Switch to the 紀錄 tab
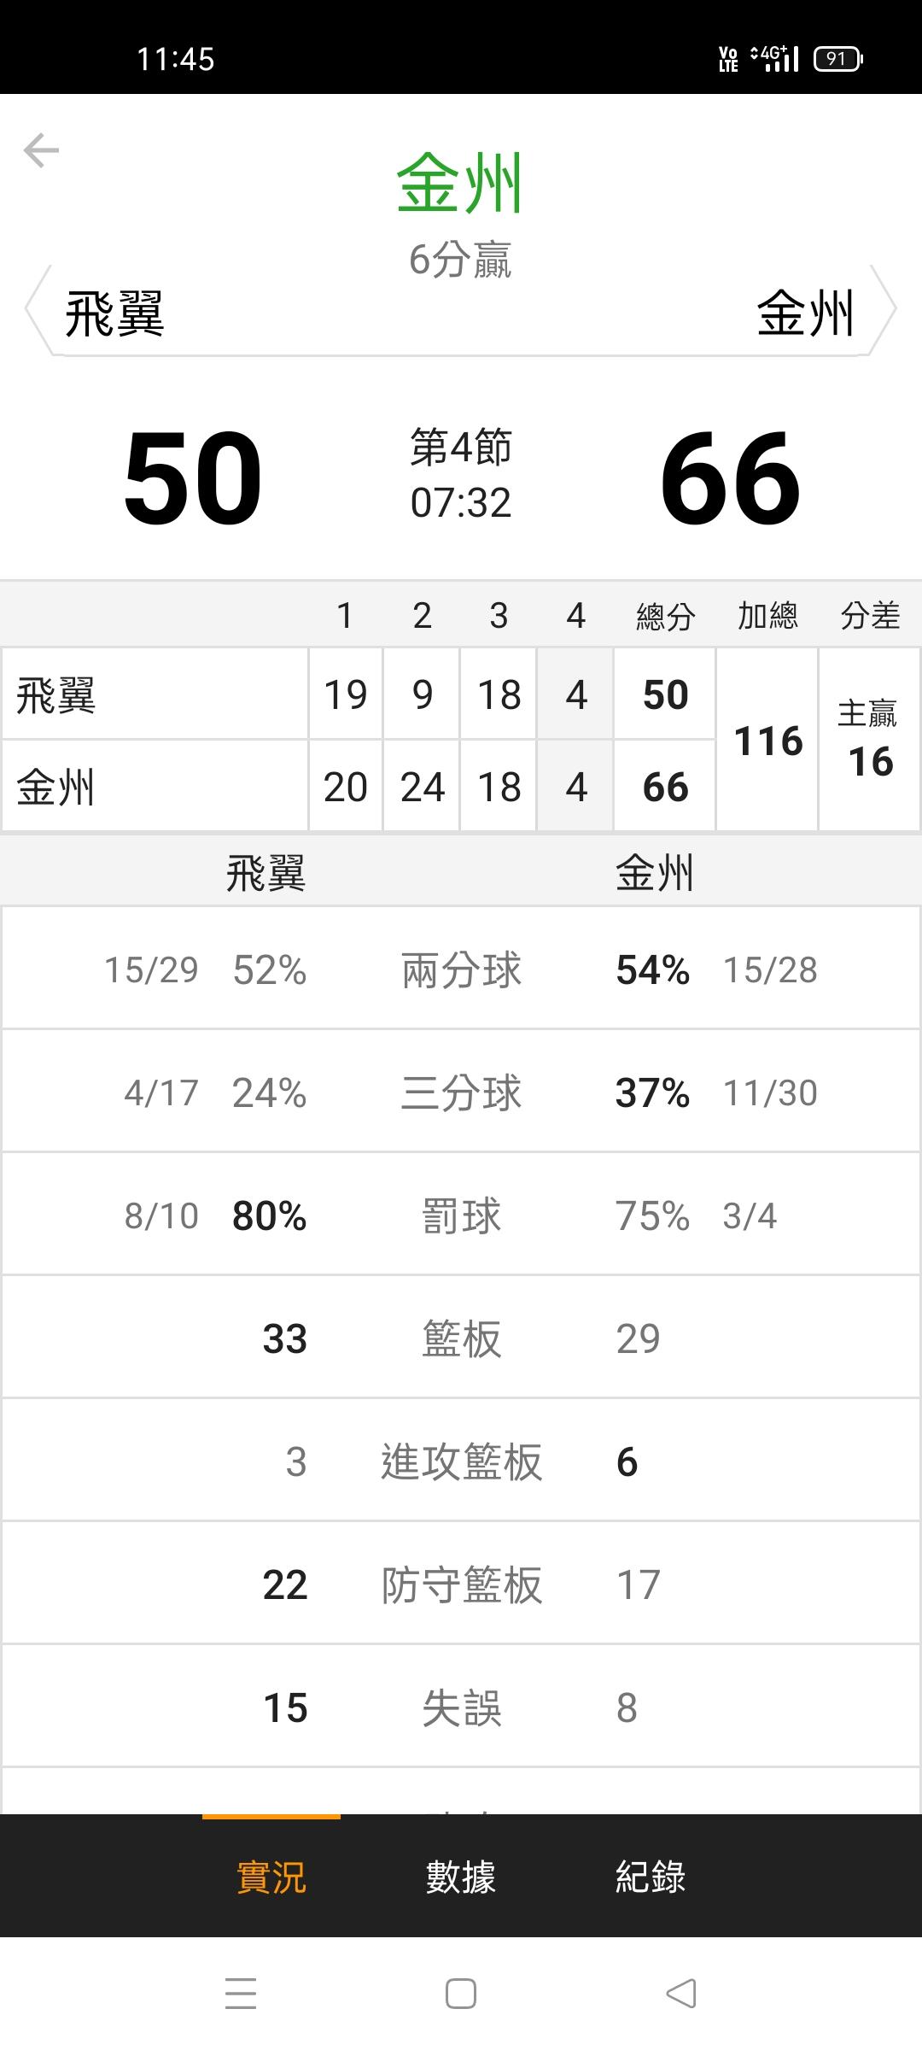The height and width of the screenshot is (2050, 922). (x=651, y=1877)
